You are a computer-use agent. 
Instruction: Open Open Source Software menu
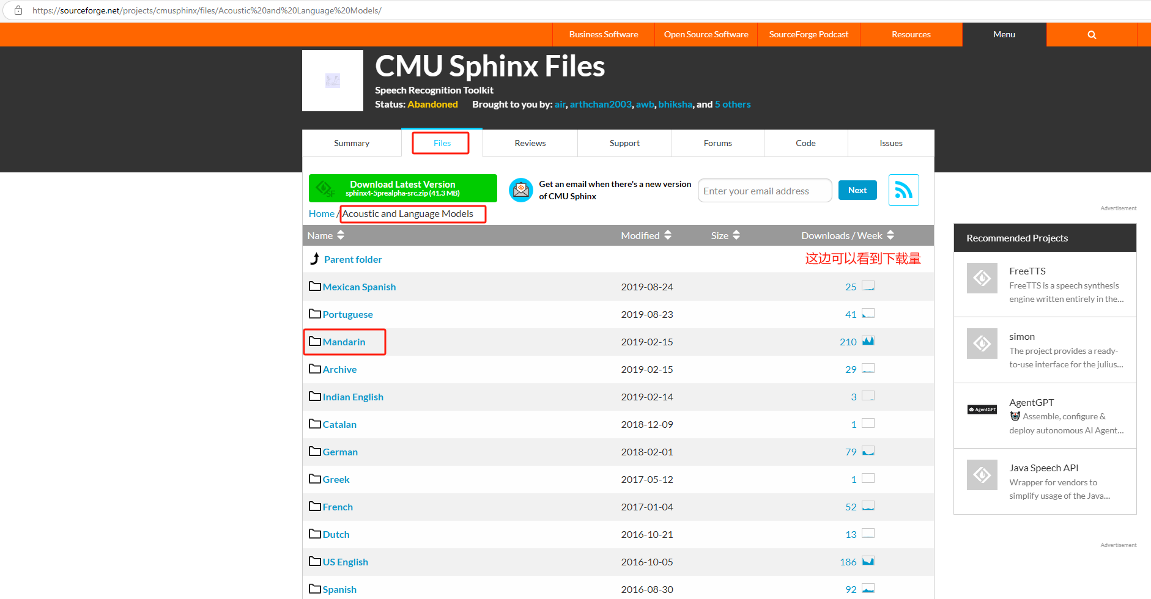[706, 35]
